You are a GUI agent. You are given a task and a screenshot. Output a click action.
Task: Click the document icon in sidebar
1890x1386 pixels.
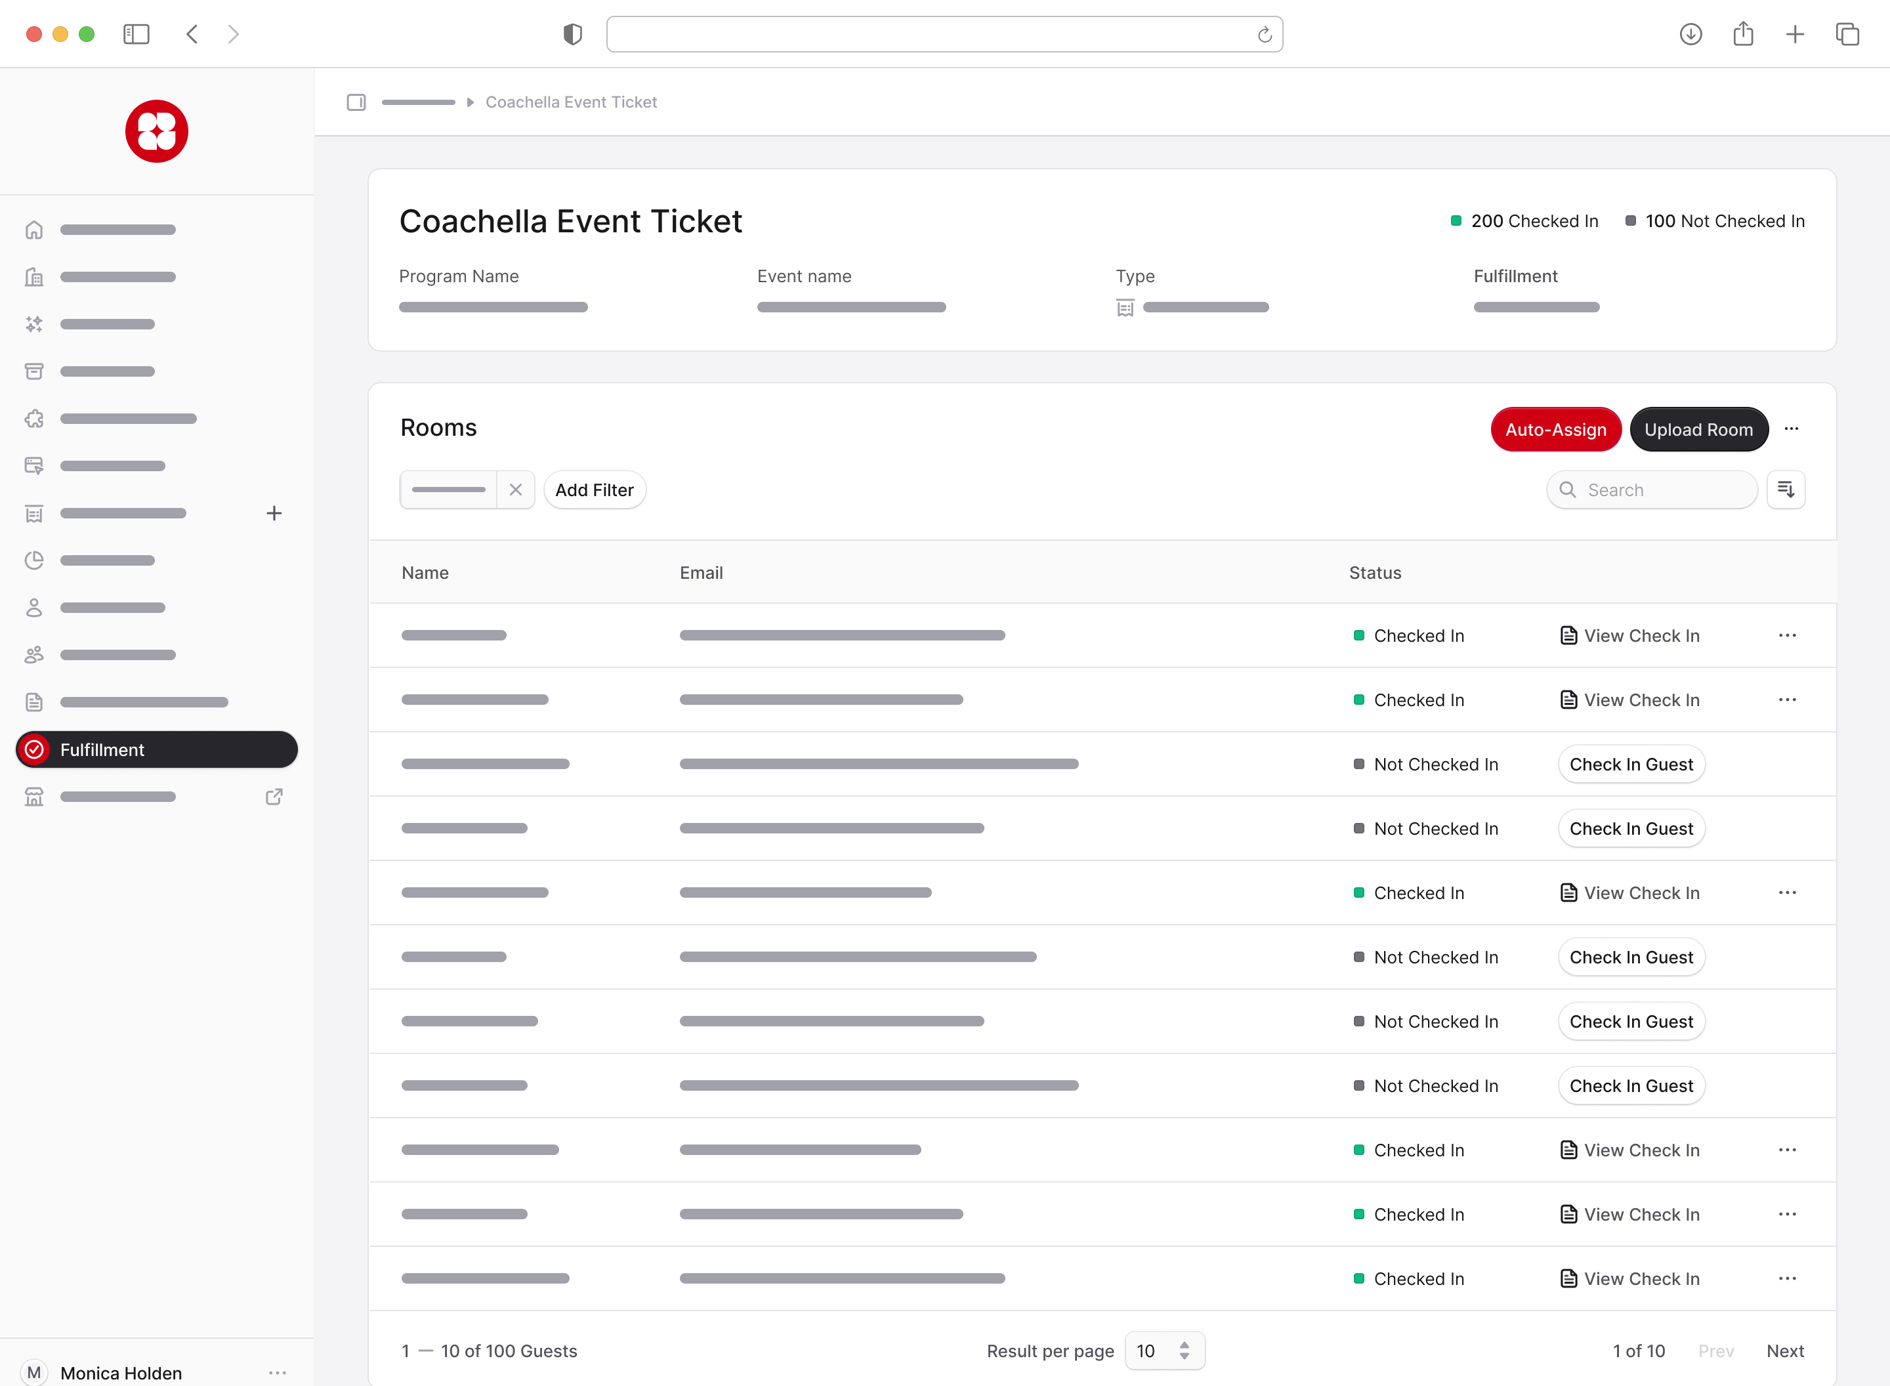33,702
